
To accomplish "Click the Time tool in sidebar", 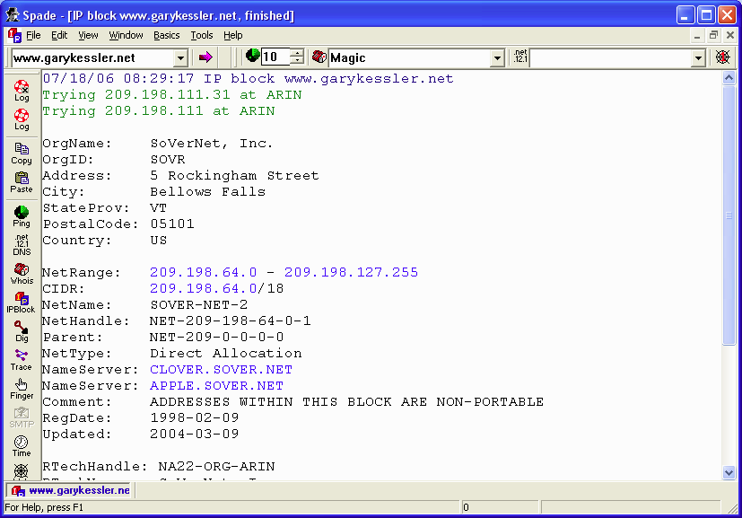I will coord(22,446).
